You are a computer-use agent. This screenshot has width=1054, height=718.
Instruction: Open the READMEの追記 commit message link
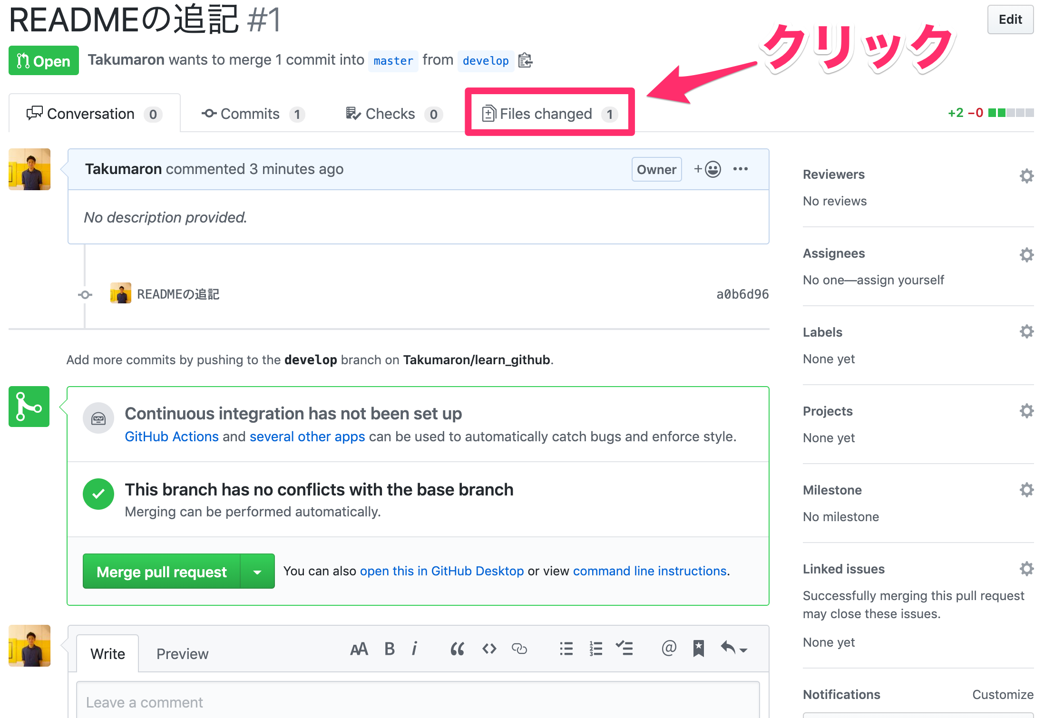178,294
